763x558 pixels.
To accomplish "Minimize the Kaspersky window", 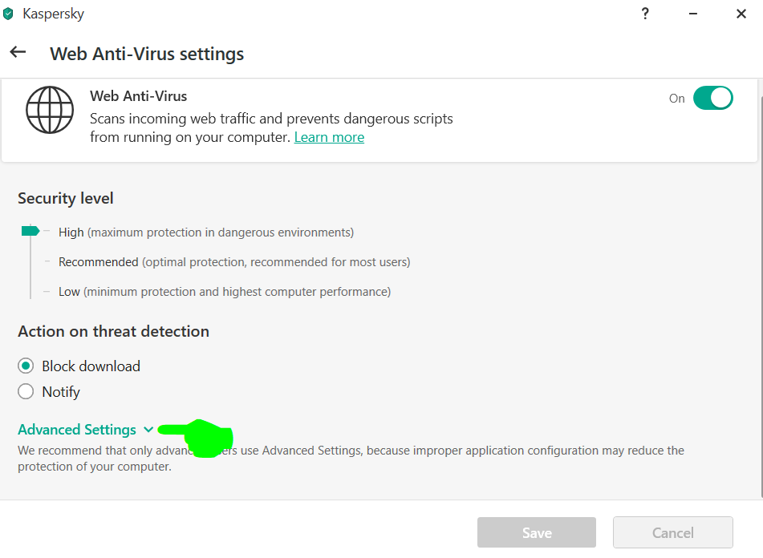I will (693, 14).
